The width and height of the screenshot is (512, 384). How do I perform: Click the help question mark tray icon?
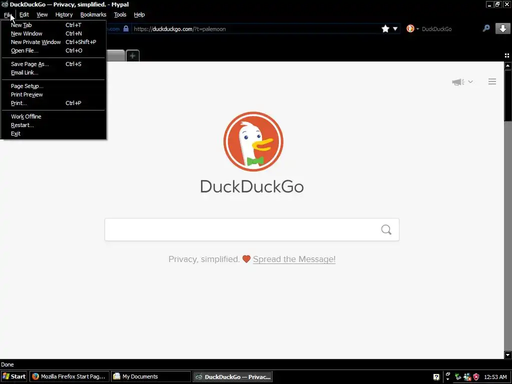click(x=436, y=377)
